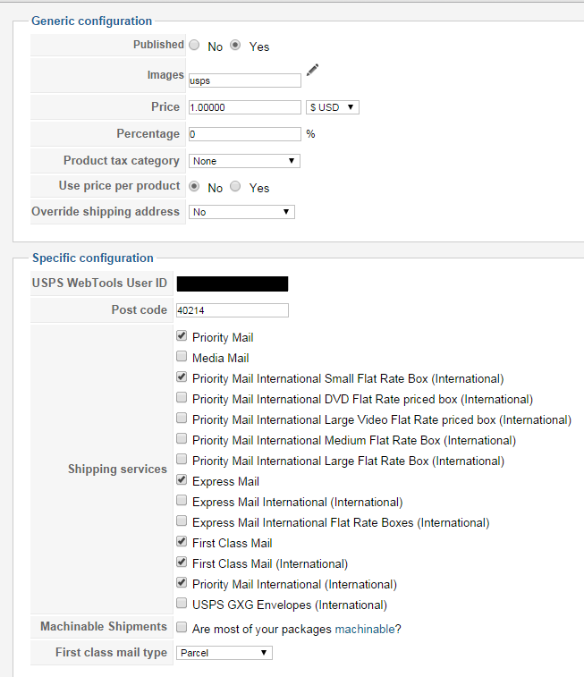Image resolution: width=584 pixels, height=677 pixels.
Task: Uncheck the Priority Mail checkbox
Action: pyautogui.click(x=182, y=336)
